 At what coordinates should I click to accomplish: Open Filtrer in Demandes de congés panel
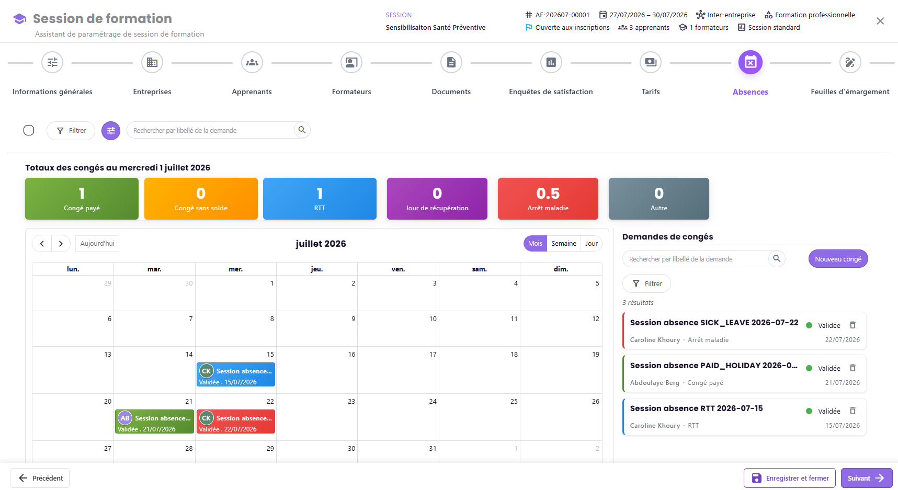click(x=646, y=283)
